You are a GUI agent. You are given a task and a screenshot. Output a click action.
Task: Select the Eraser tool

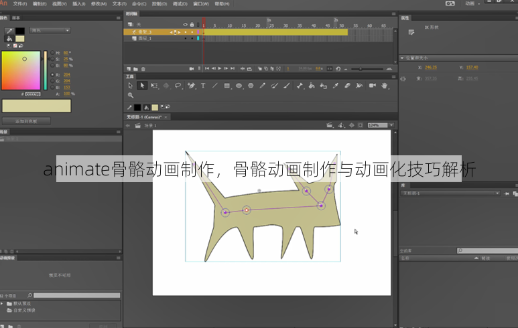[x=347, y=86]
